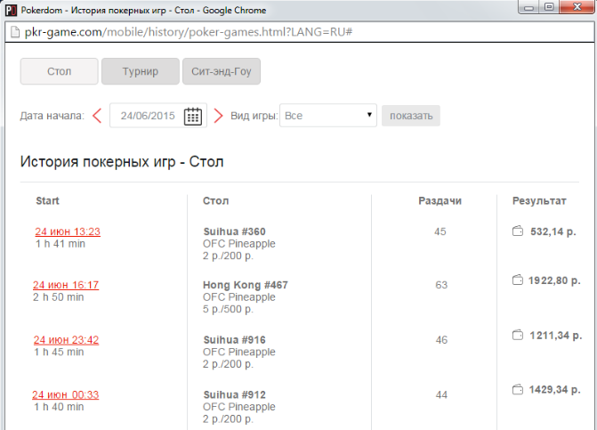Switch to the Турнир tab
The width and height of the screenshot is (597, 430).
[x=140, y=71]
